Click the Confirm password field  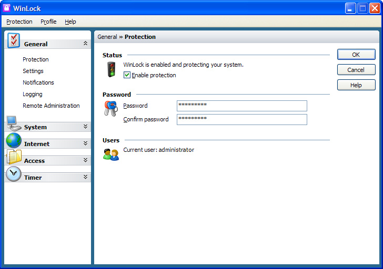coord(242,119)
